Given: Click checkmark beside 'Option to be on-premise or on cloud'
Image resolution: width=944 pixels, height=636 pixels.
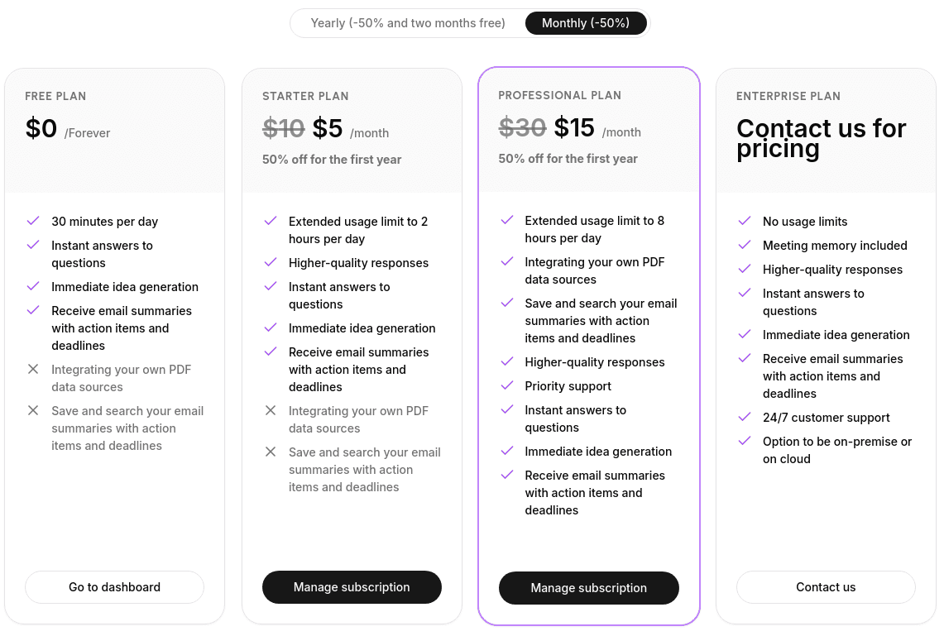Looking at the screenshot, I should tap(745, 442).
